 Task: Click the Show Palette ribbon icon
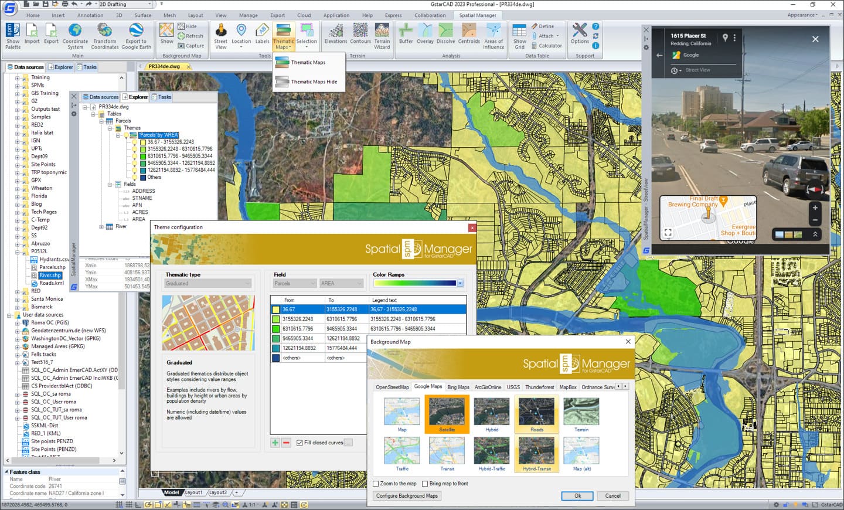point(12,36)
